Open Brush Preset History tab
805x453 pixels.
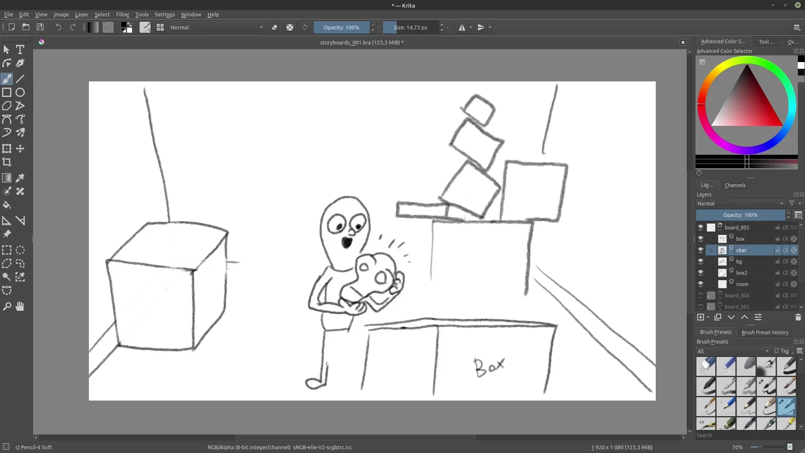point(765,332)
